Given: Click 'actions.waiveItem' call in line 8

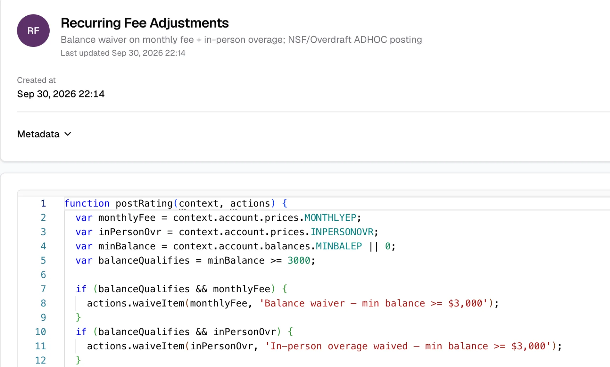Looking at the screenshot, I should (135, 303).
